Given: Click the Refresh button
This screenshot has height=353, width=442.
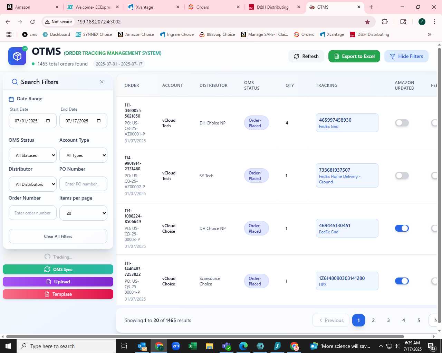Looking at the screenshot, I should tap(306, 56).
